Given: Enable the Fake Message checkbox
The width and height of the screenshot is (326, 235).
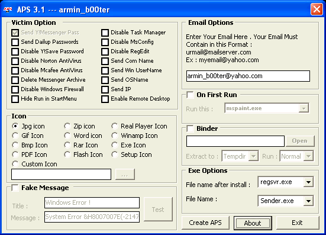Looking at the screenshot, I should [15, 188].
